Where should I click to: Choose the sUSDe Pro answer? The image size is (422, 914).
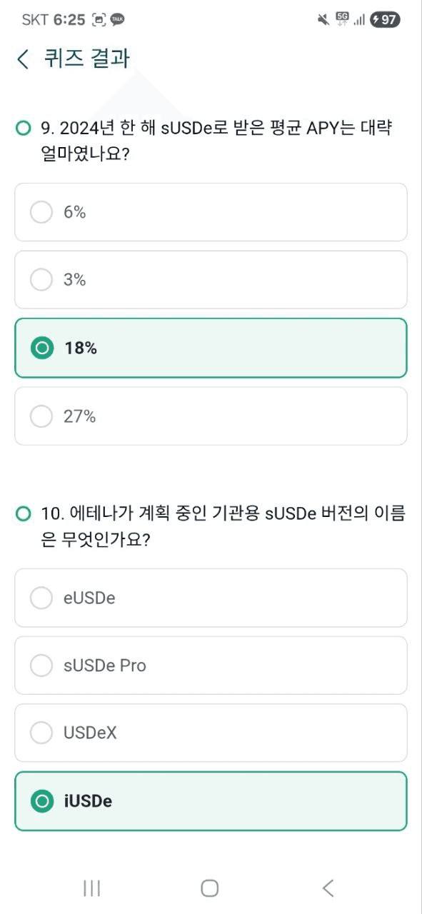click(211, 666)
